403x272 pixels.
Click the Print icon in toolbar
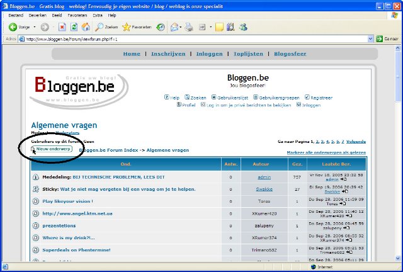pos(190,27)
